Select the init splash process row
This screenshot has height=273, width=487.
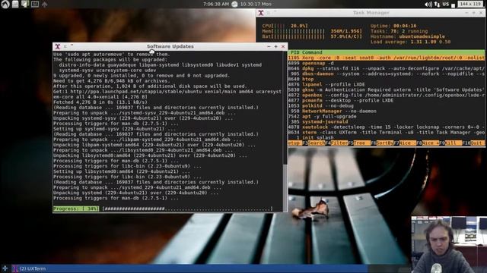[x=387, y=137]
